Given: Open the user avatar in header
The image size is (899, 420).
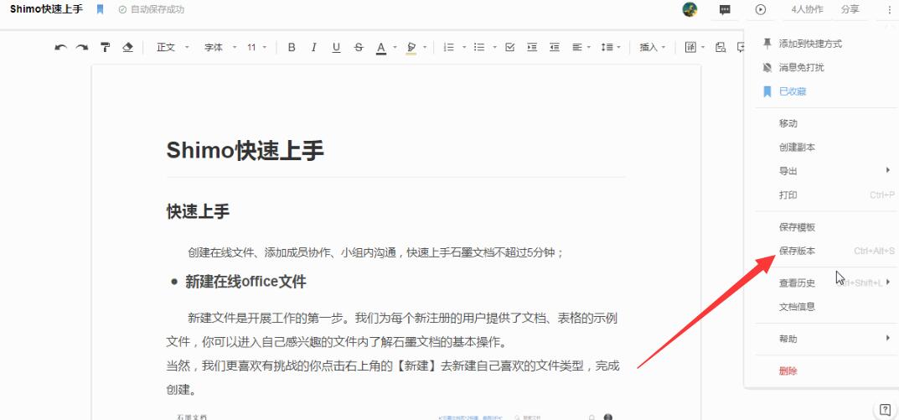Looking at the screenshot, I should [x=690, y=9].
